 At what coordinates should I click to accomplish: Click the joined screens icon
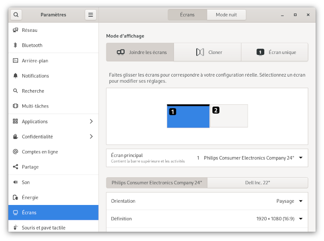pos(121,52)
